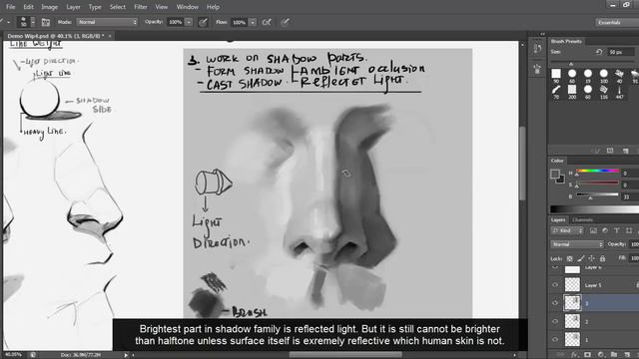Click the new brush preset icon
This screenshot has width=639, height=359.
pyautogui.click(x=626, y=151)
